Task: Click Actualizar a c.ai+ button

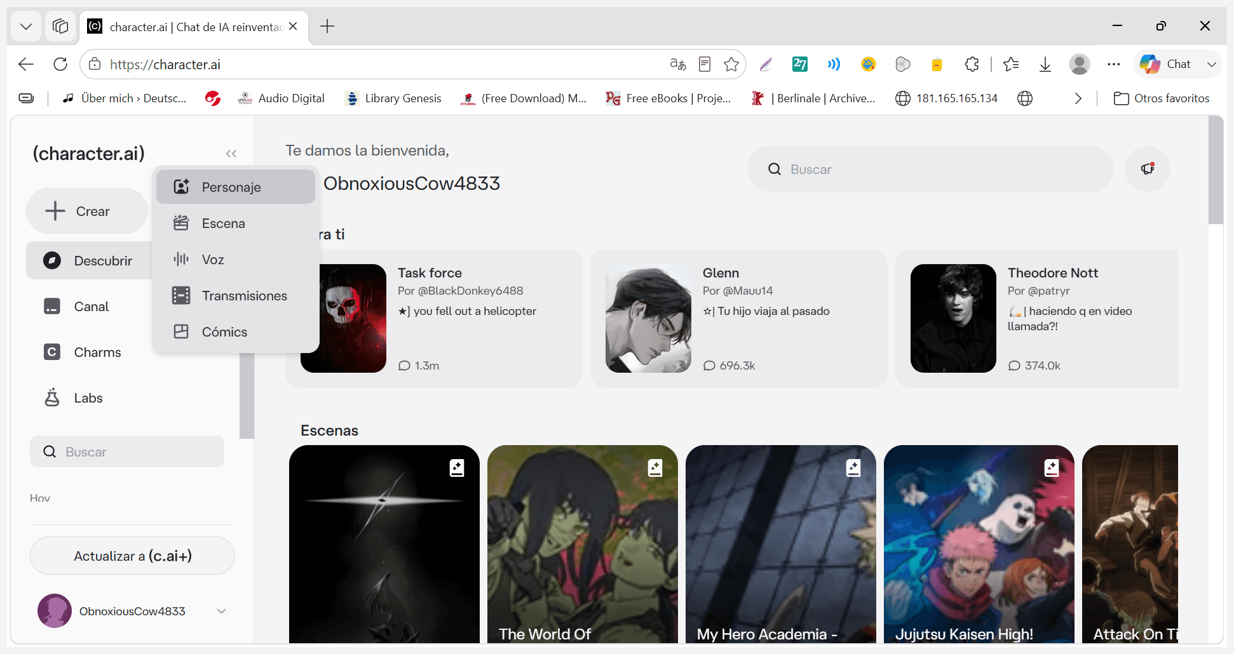Action: coord(132,556)
